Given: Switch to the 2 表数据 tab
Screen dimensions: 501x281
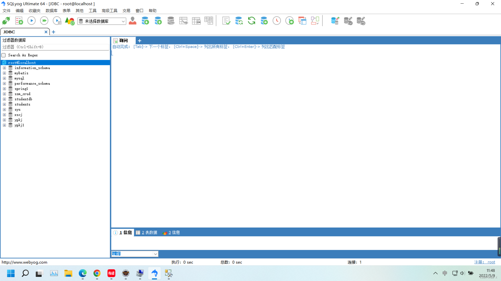Looking at the screenshot, I should [x=146, y=232].
